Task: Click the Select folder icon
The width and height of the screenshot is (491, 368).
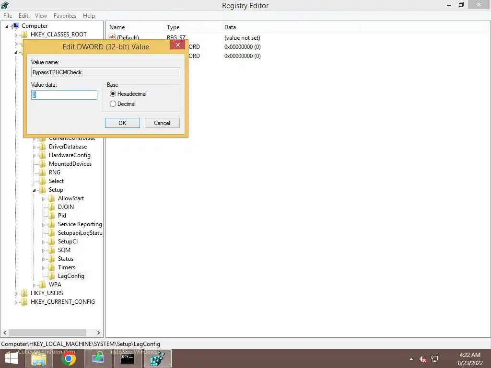Action: coord(42,181)
